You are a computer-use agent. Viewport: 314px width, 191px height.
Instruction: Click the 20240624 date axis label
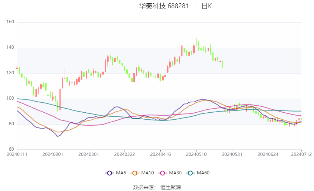click(x=268, y=154)
